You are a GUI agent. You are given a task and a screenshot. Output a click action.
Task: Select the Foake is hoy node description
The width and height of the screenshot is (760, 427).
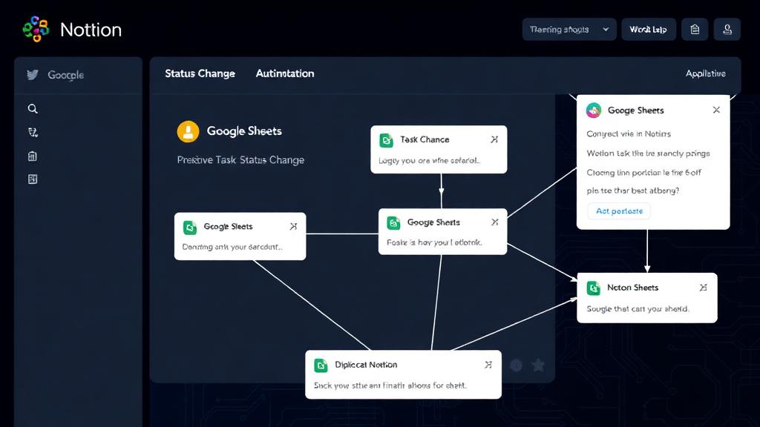434,242
